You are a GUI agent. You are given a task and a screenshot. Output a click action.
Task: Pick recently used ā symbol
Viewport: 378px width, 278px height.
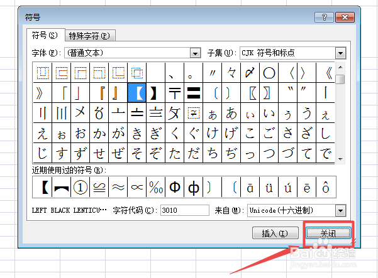coord(250,187)
